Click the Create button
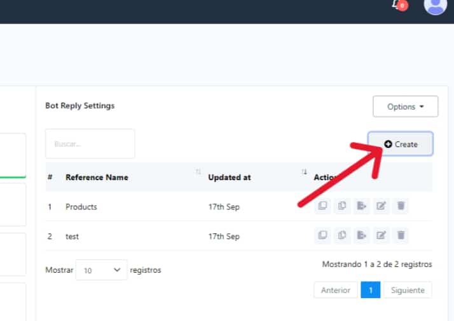 [x=401, y=144]
